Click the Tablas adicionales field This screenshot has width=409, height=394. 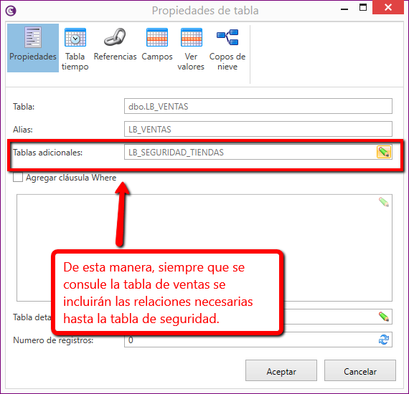pos(250,152)
